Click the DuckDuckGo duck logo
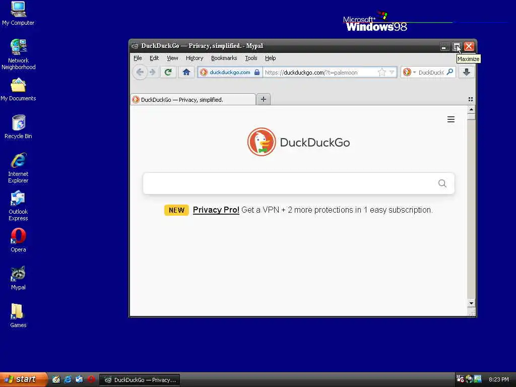The image size is (516, 387). pos(262,142)
